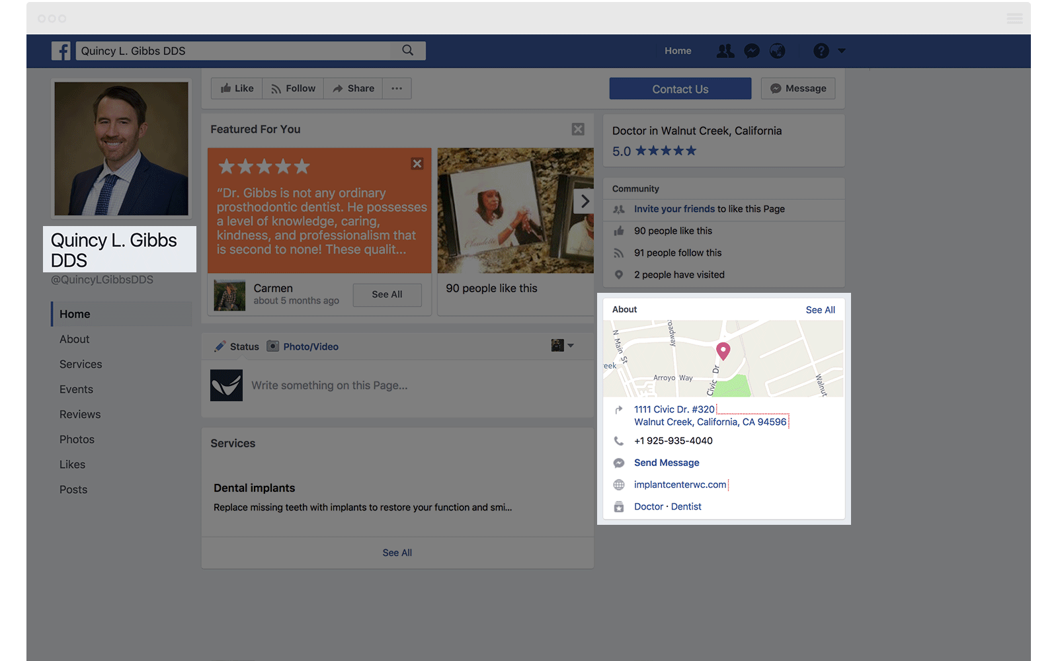
Task: Dismiss the orange review card
Action: click(x=417, y=164)
